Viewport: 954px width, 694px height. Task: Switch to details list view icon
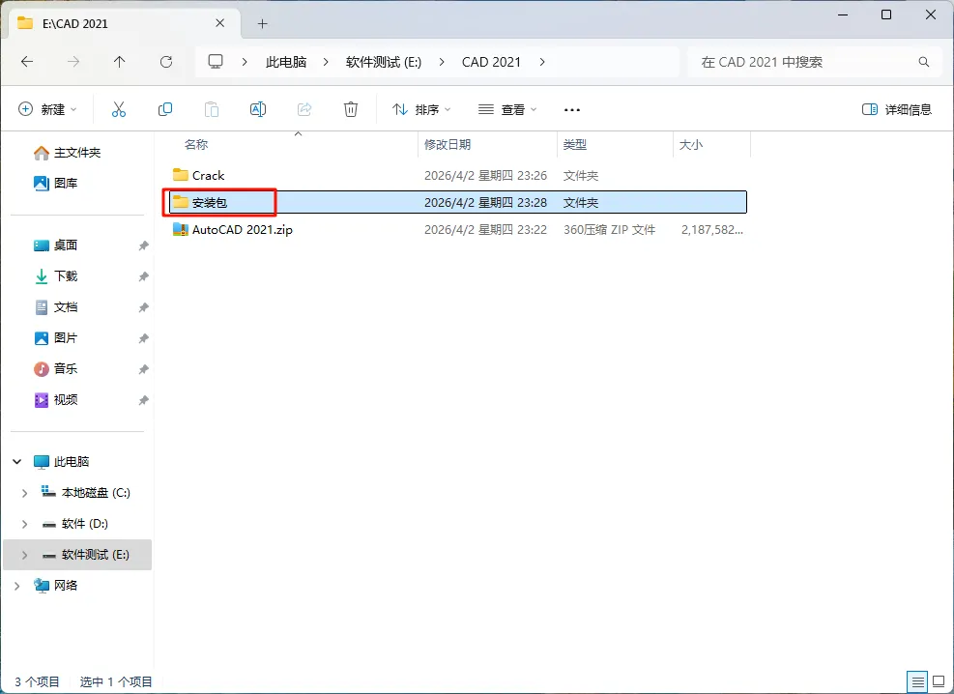coord(917,681)
